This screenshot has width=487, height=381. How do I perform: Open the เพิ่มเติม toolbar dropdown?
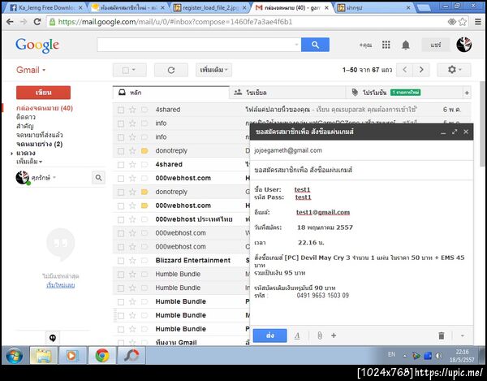213,70
